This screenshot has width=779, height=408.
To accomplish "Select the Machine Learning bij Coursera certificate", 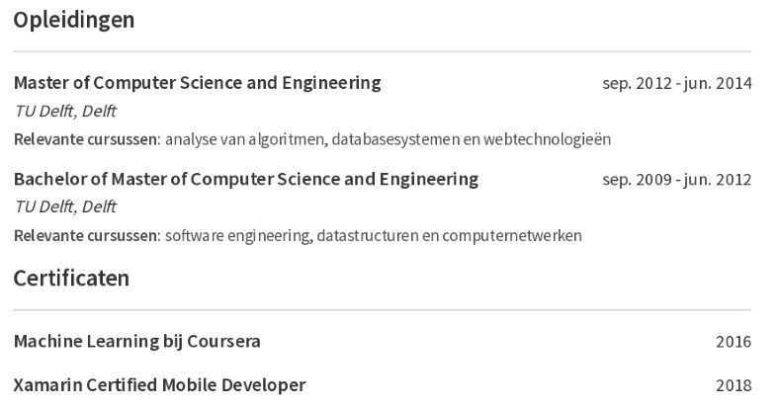I will 137,342.
